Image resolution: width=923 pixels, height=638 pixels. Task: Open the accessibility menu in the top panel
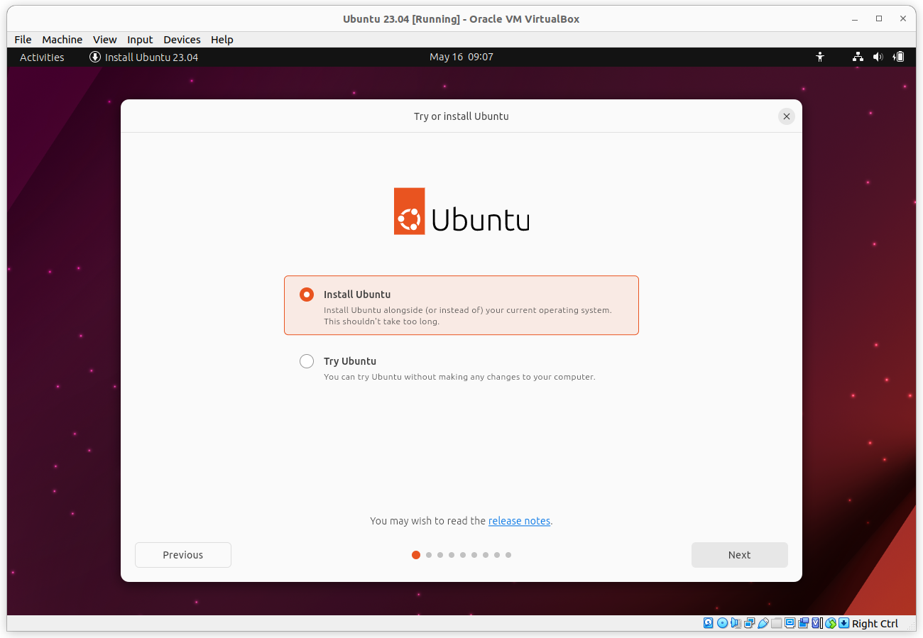pos(820,57)
